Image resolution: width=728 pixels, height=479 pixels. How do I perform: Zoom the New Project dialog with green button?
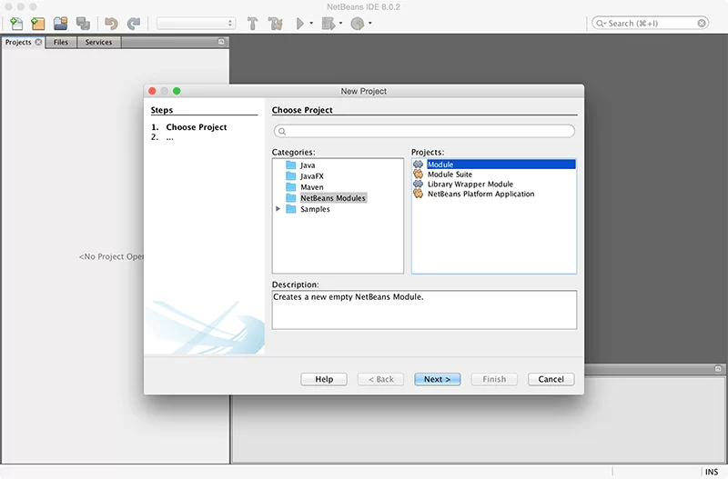[177, 91]
